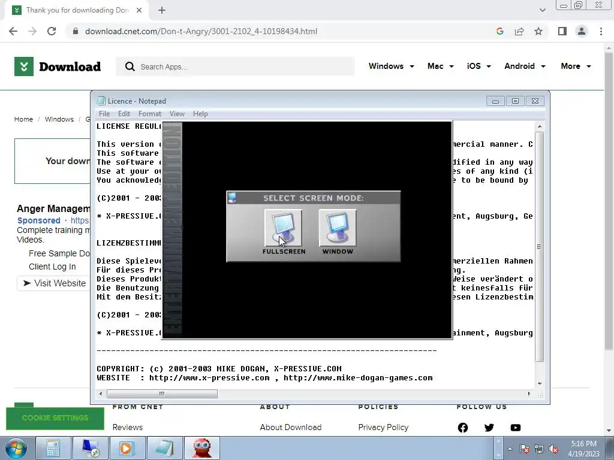Viewport: 614px width, 460px height.
Task: Choose the Window screen mode icon
Action: point(338,228)
